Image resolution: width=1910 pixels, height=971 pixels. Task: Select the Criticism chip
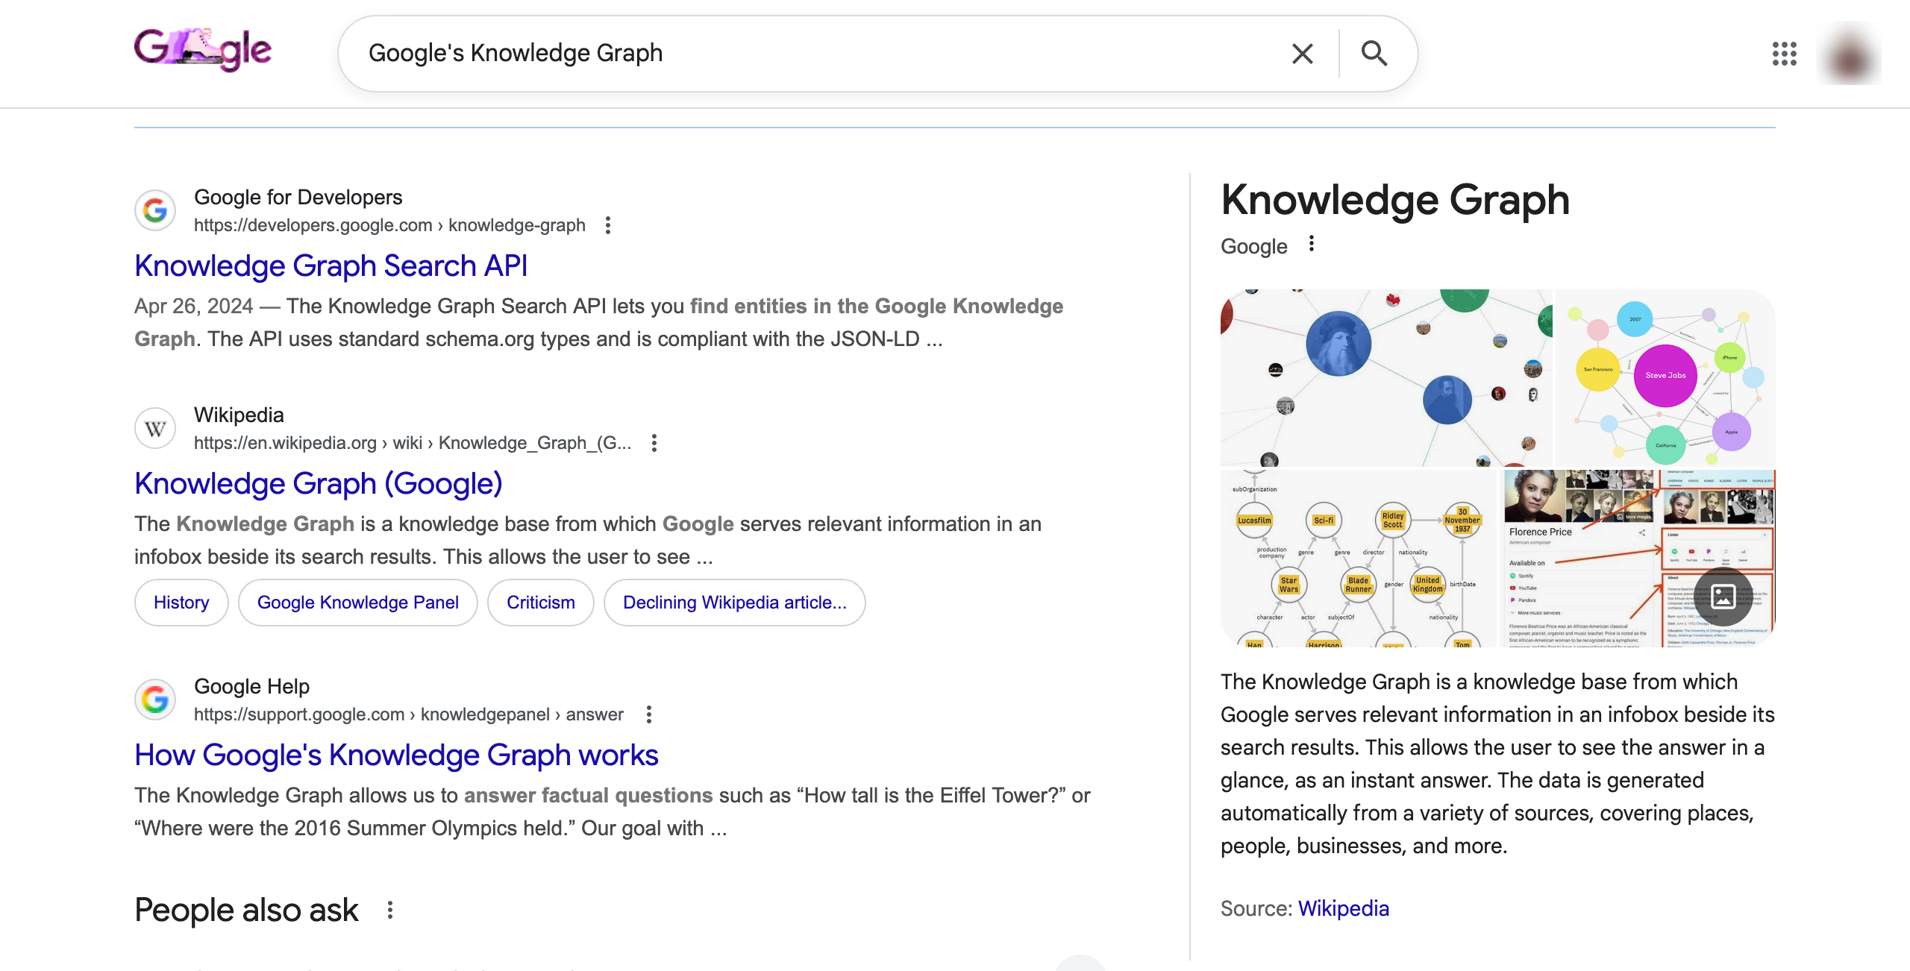pos(540,602)
